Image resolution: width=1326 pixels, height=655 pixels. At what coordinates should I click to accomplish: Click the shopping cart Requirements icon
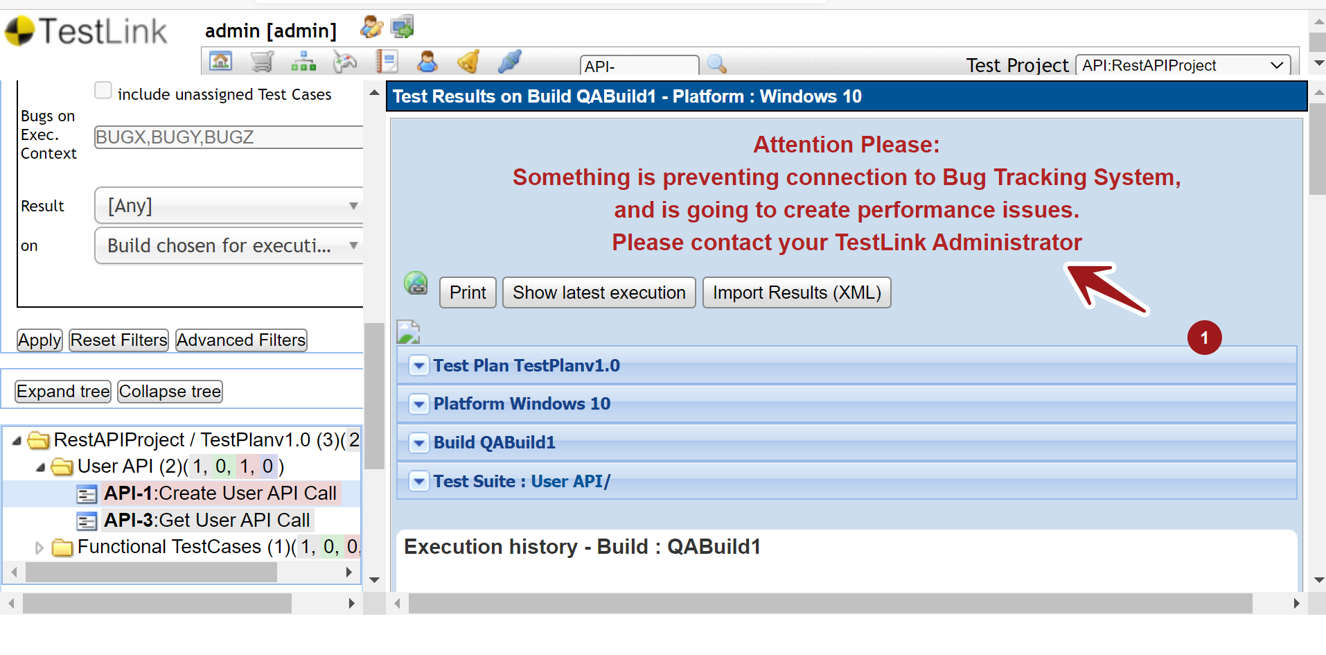(262, 62)
